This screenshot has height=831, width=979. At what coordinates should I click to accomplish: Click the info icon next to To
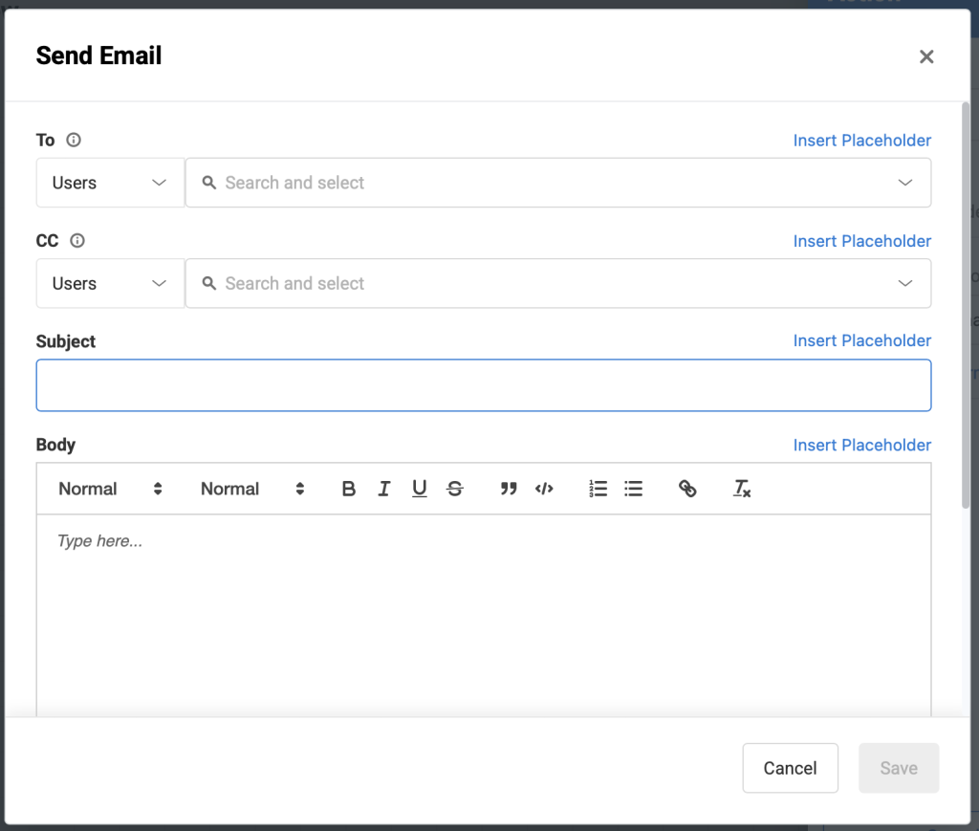74,140
